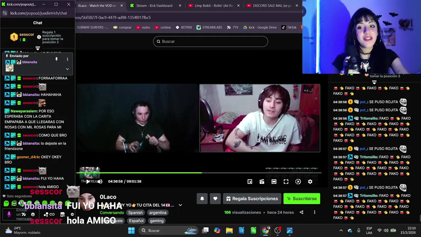
Task: Open Copilot from the taskbar
Action: coord(217,230)
